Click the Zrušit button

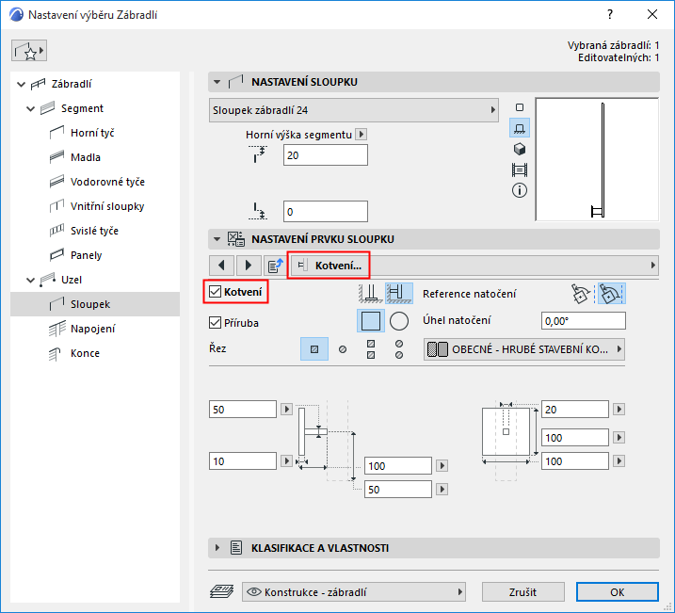coord(523,592)
